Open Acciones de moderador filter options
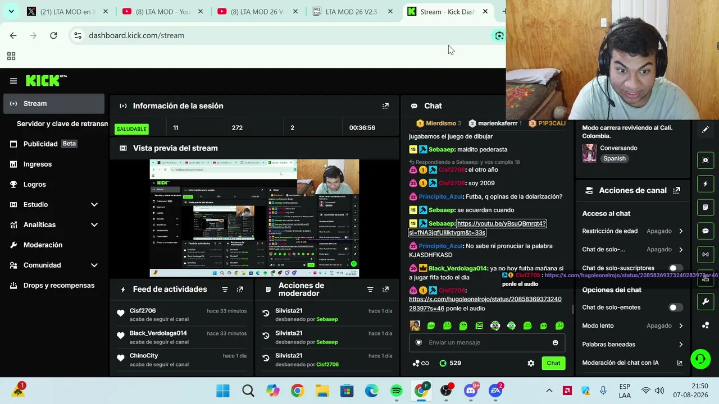 370,290
